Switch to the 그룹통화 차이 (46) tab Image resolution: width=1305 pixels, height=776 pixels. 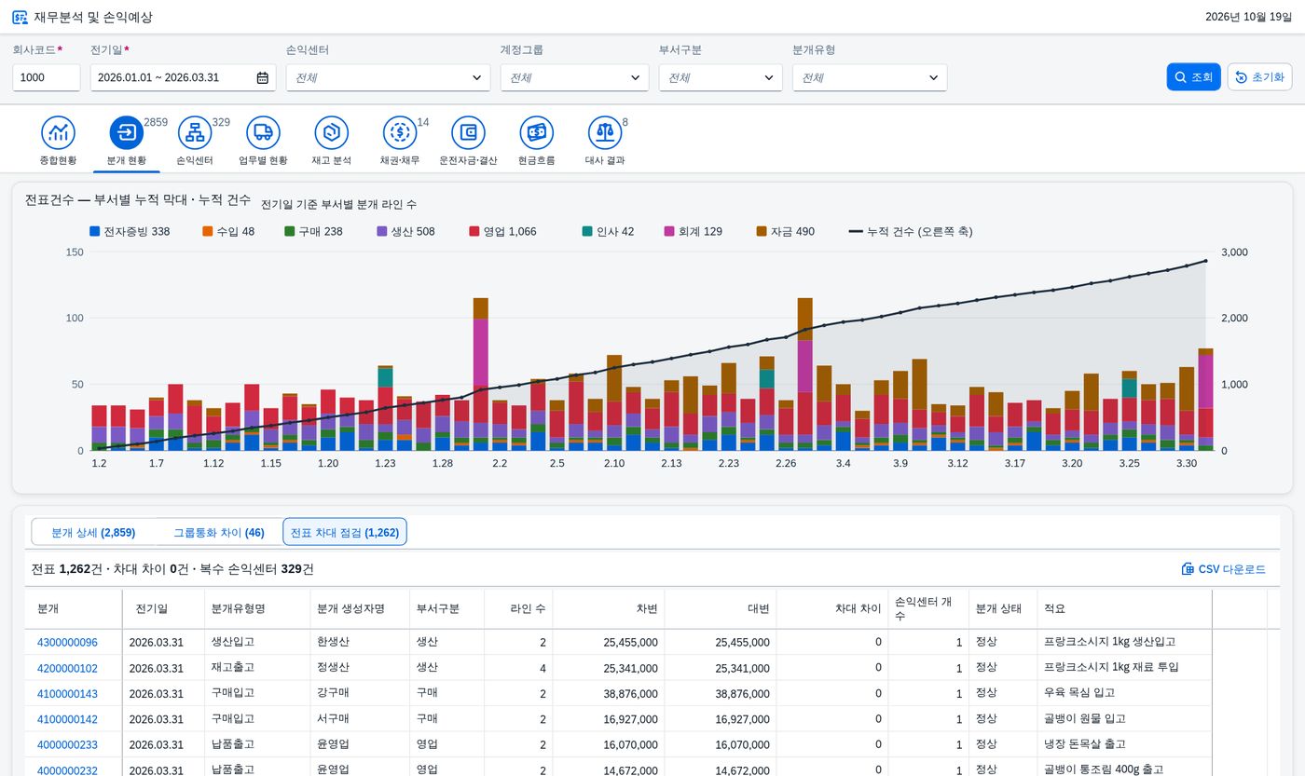click(219, 533)
